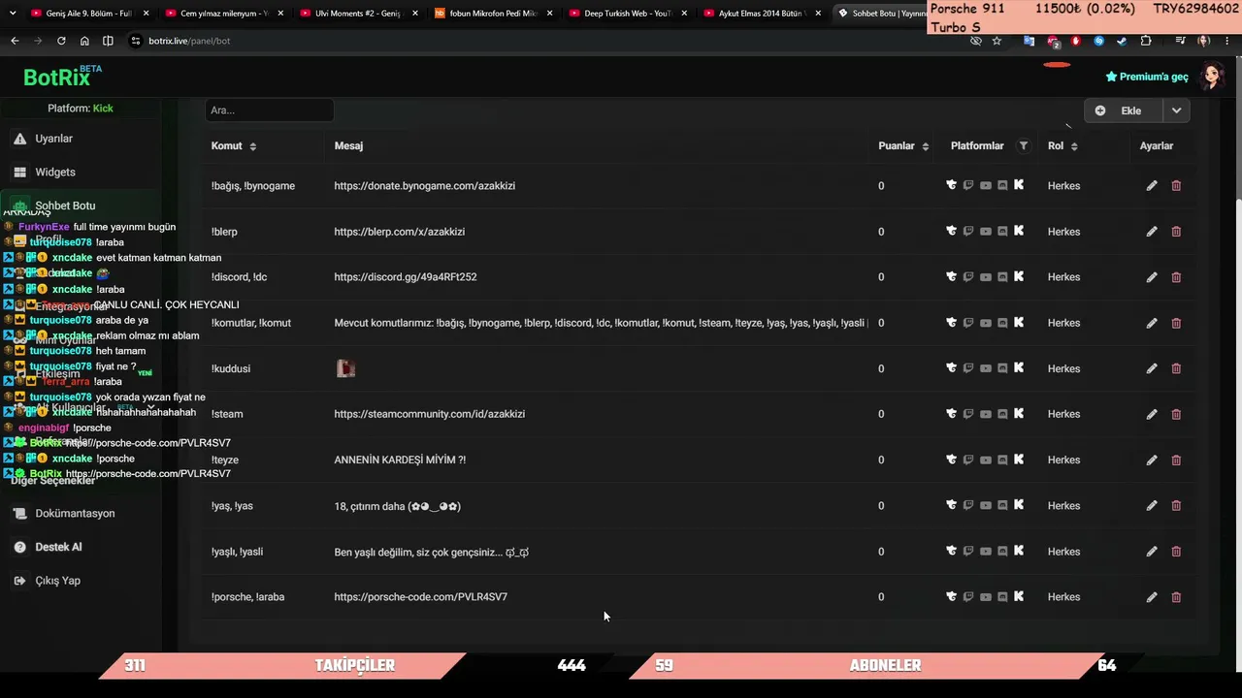This screenshot has width=1242, height=698.
Task: Open the discord.gg/49a4RFt252 message text
Action: [x=406, y=277]
